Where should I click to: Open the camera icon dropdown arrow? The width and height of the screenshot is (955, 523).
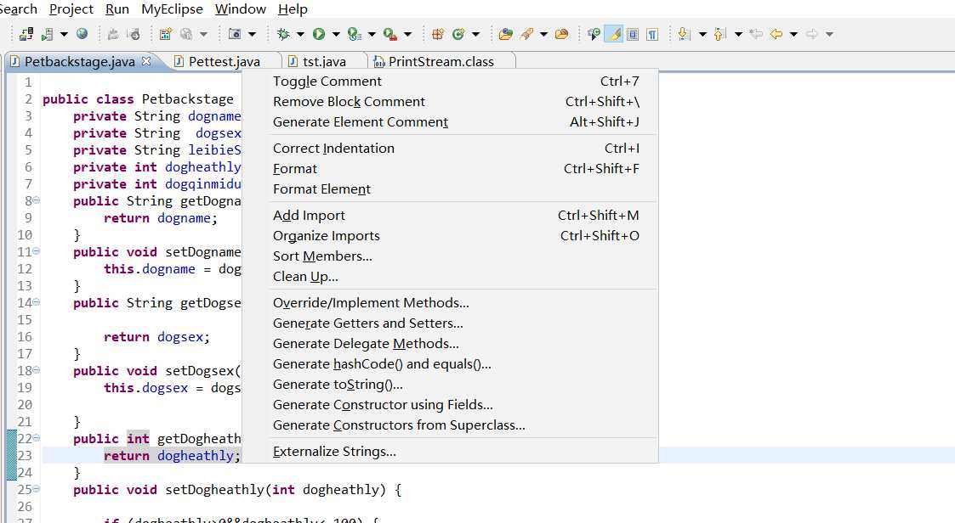coord(253,34)
